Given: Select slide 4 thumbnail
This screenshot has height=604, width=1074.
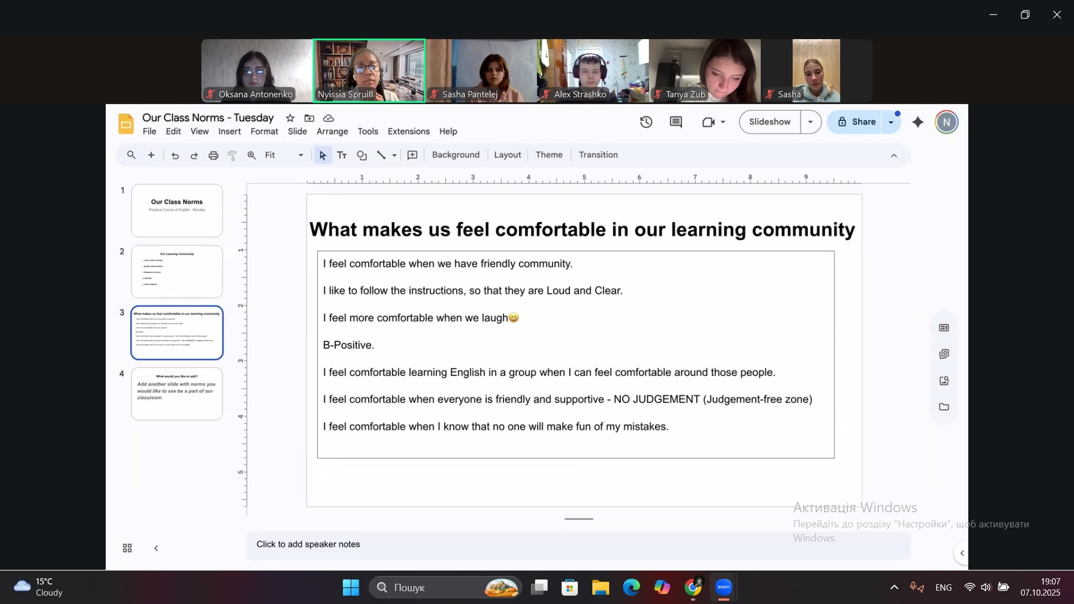Looking at the screenshot, I should [177, 393].
